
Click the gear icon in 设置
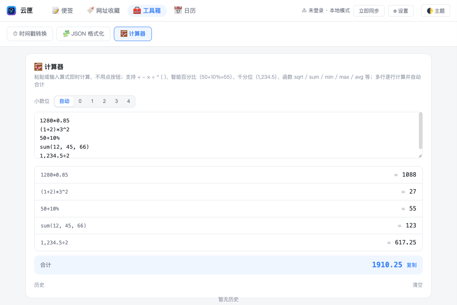[x=395, y=11]
